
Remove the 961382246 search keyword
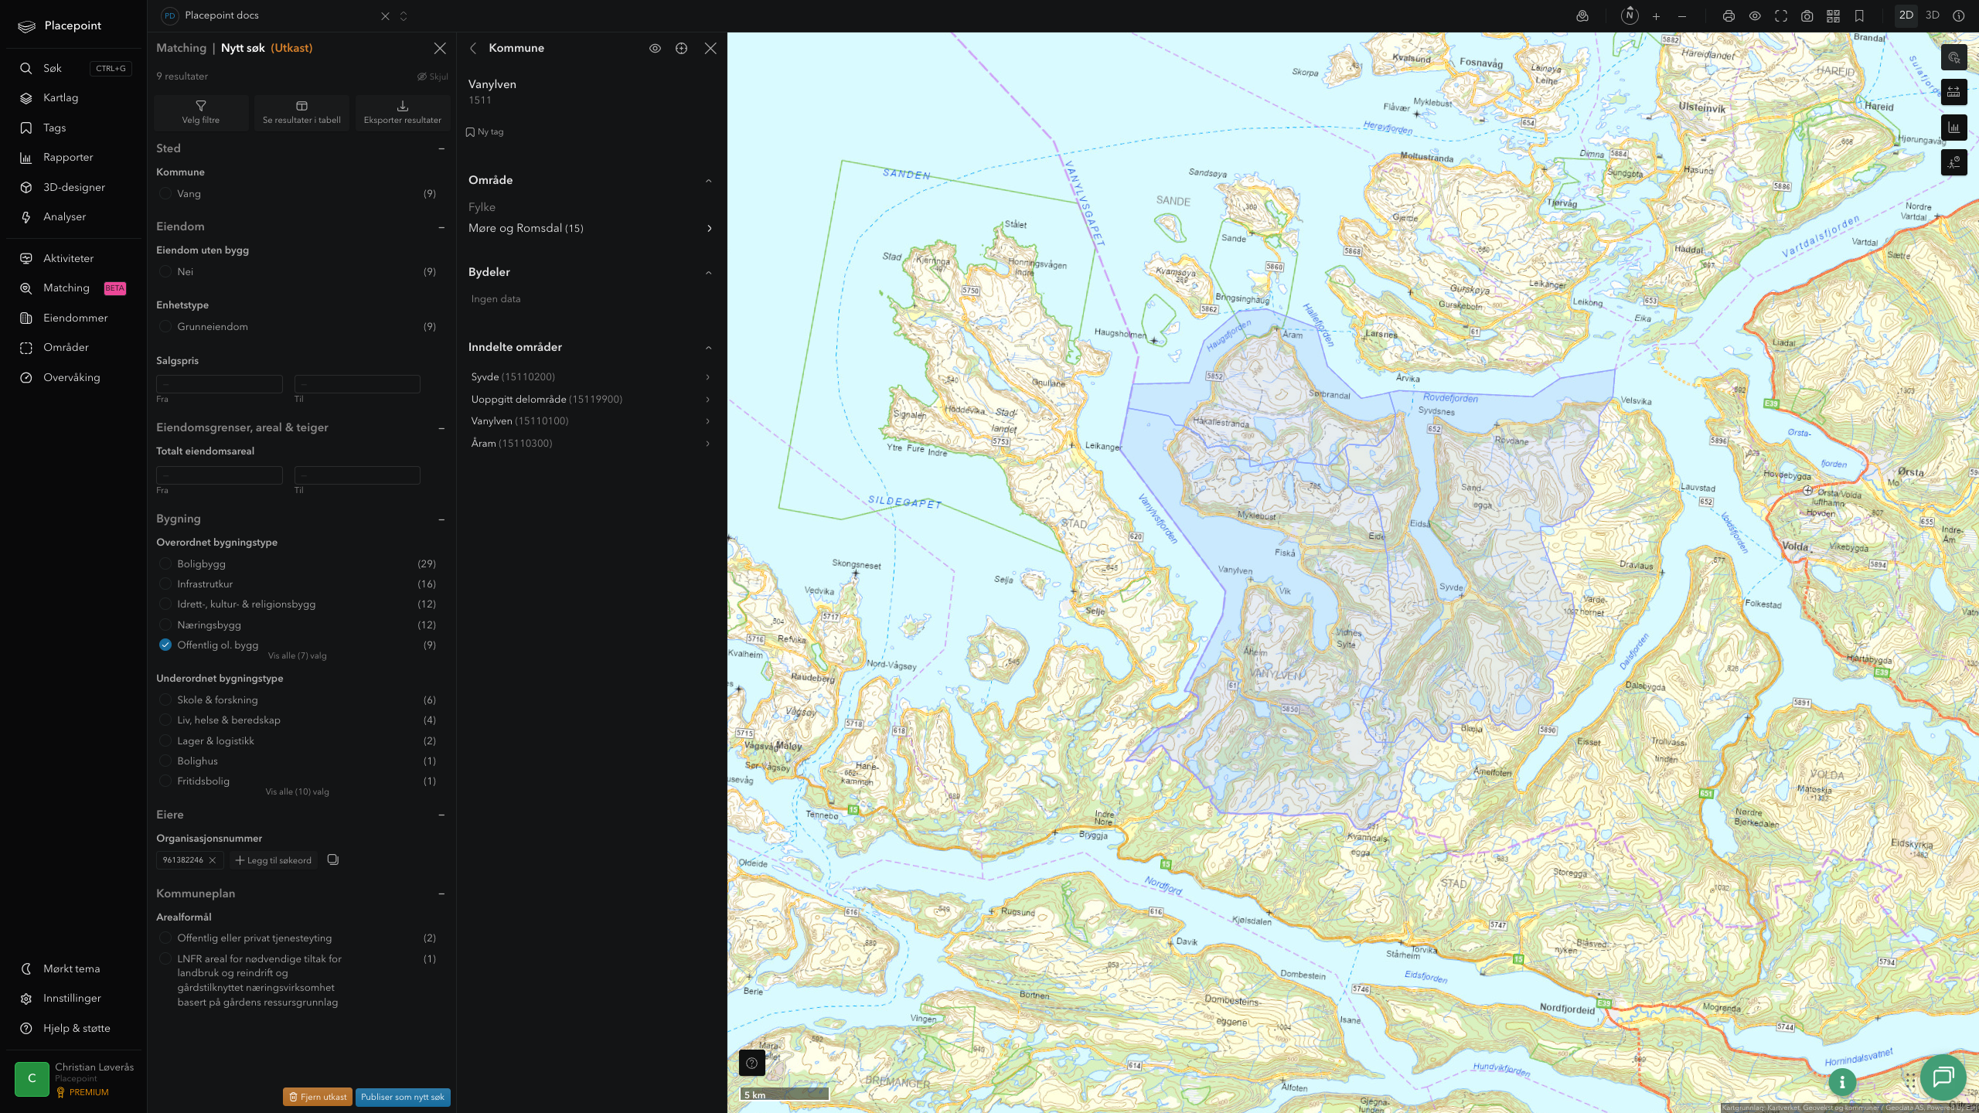click(213, 860)
